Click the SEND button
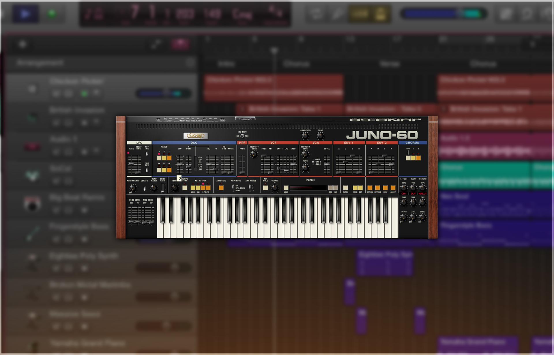 (x=355, y=188)
